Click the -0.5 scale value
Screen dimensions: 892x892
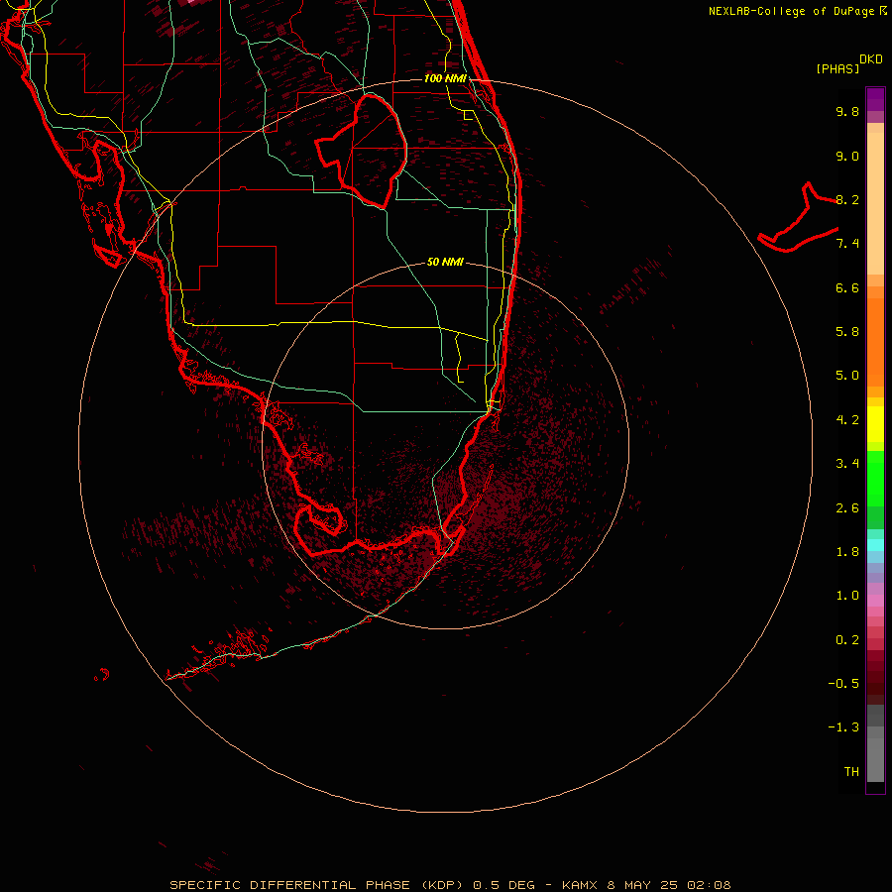(x=843, y=684)
